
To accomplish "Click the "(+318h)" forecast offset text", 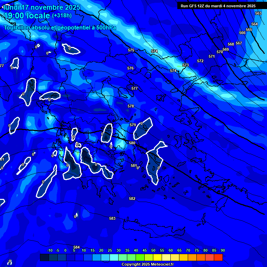I will 62,16.
